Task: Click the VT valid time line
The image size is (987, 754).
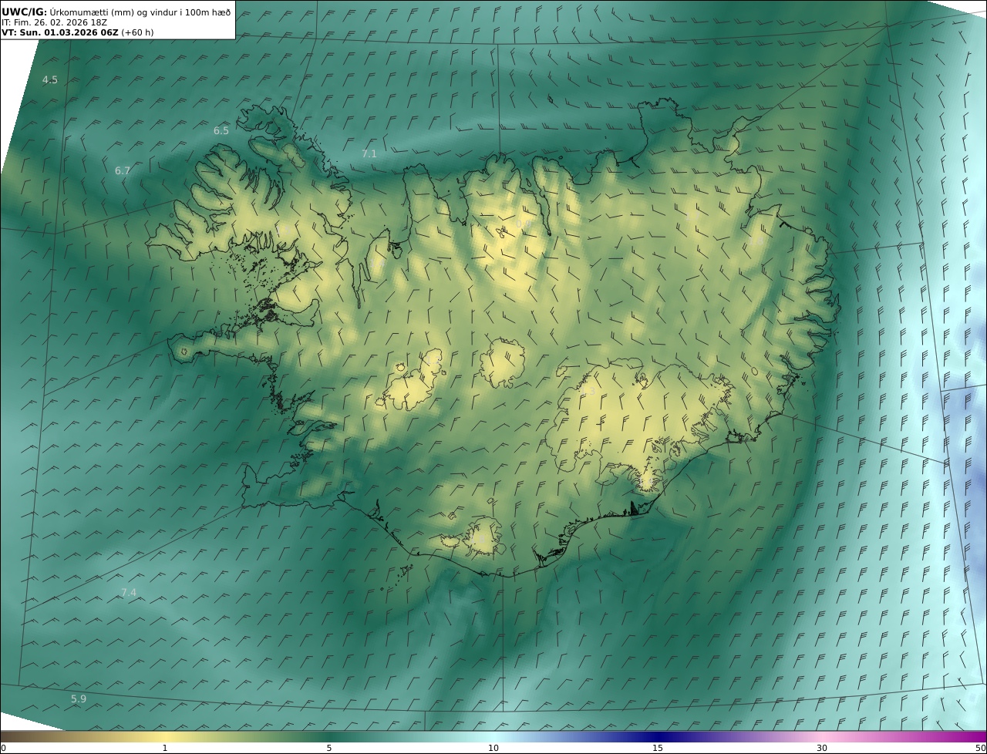Action: point(60,32)
